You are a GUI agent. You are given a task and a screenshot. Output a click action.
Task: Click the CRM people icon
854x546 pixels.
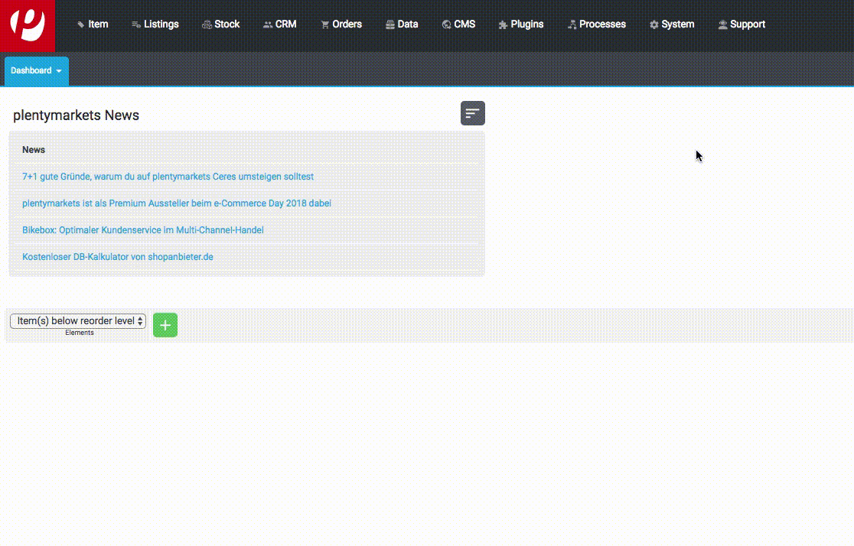coord(268,25)
